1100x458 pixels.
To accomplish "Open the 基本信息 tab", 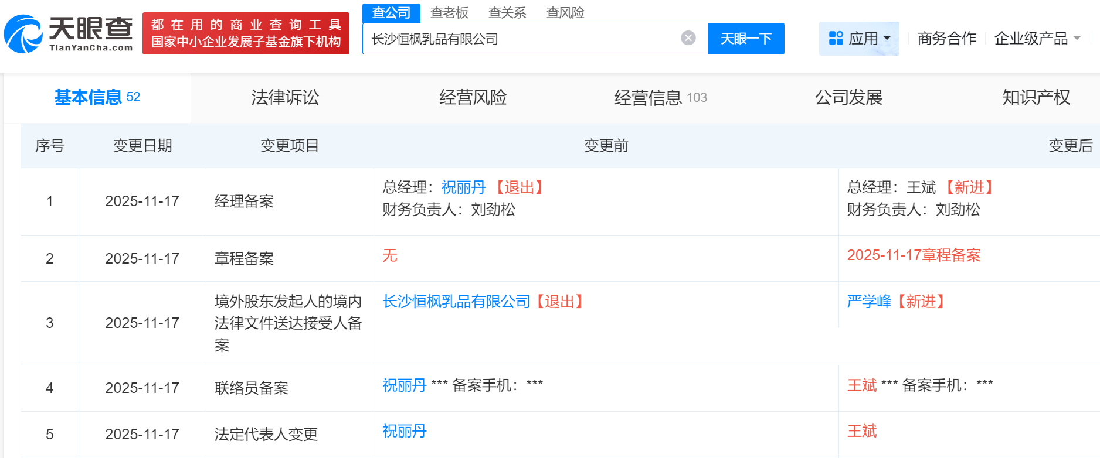I will click(97, 97).
